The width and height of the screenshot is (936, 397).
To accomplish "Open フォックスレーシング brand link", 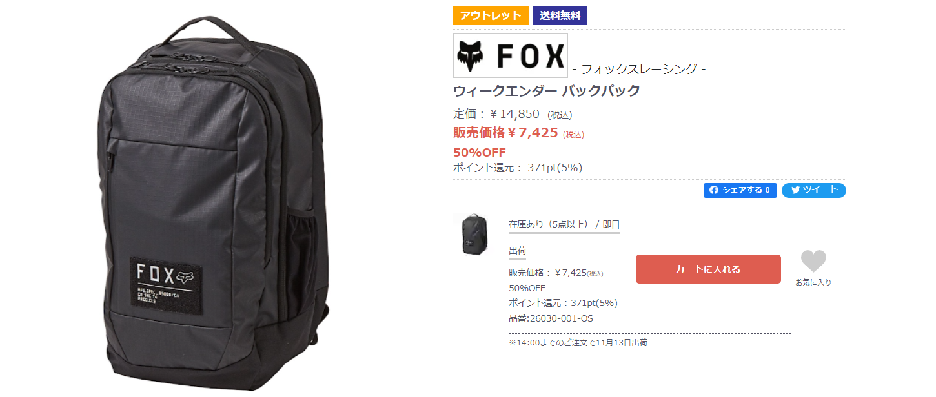I will click(639, 68).
